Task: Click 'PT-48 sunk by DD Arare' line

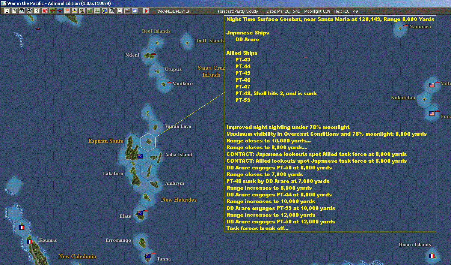Action: click(278, 181)
